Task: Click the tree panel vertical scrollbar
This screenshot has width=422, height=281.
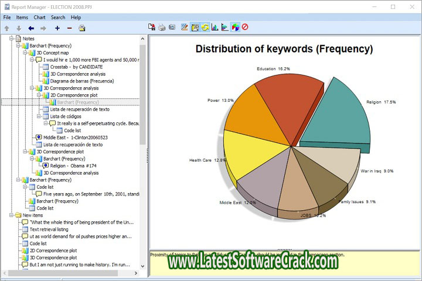Action: (142, 117)
